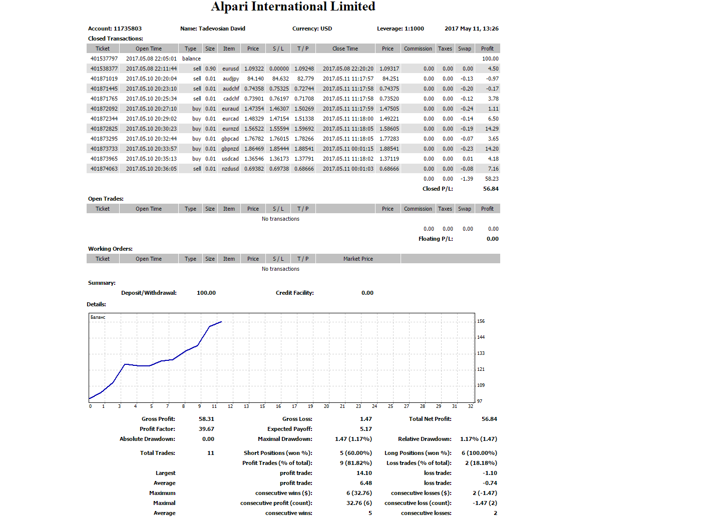This screenshot has height=517, width=721.
Task: Click the audjpy item cell
Action: [231, 79]
